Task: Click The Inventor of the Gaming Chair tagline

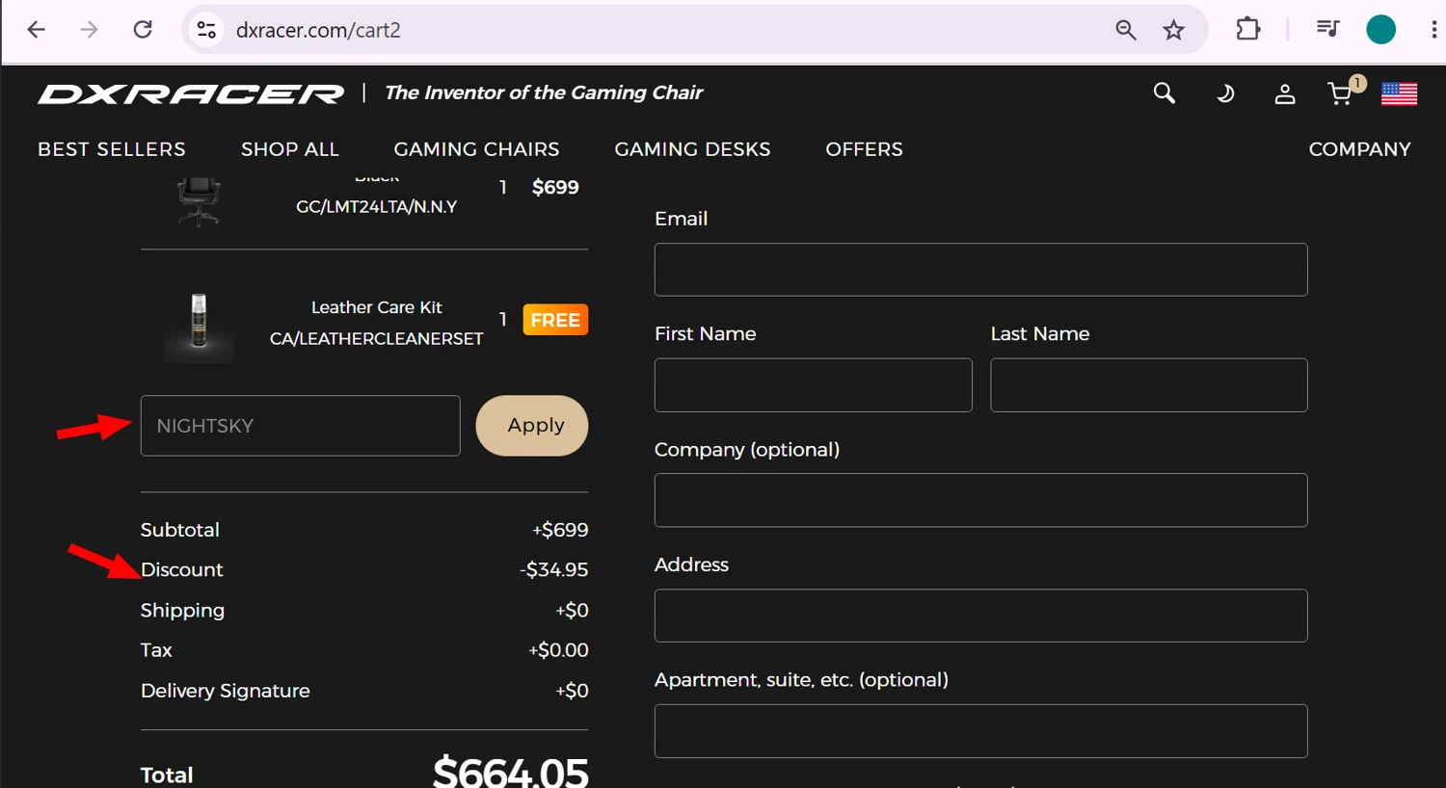Action: pos(544,92)
